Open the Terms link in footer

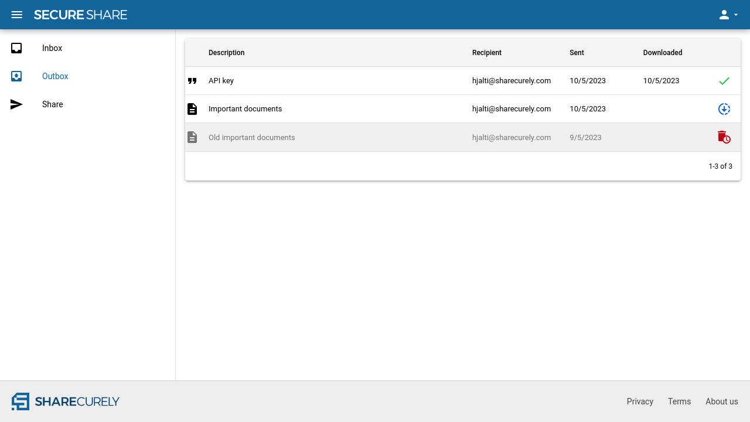click(x=679, y=401)
